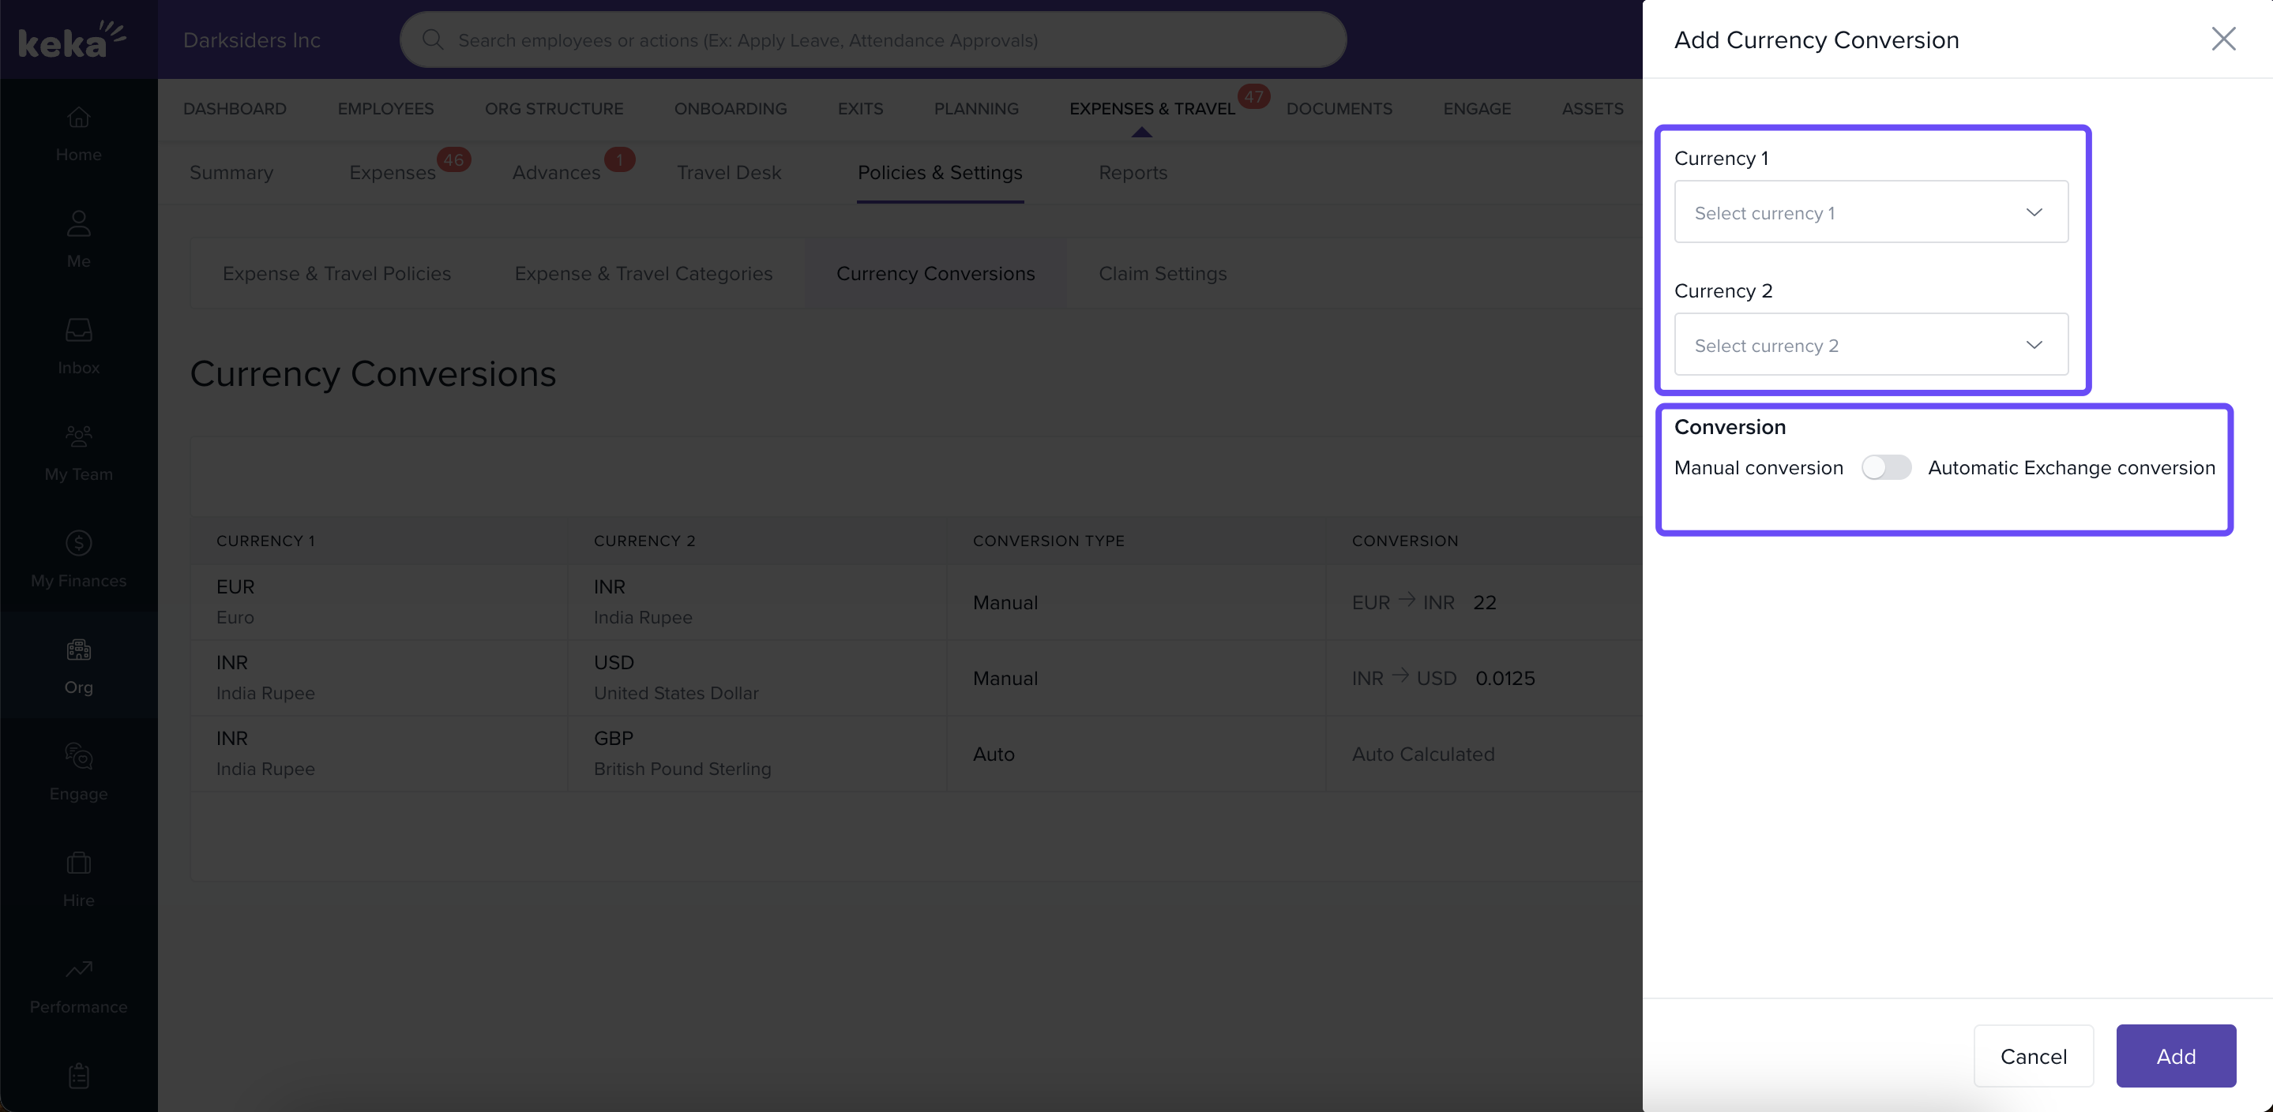Go to the Reports tab
Screen dimensions: 2273x1112
click(1132, 173)
